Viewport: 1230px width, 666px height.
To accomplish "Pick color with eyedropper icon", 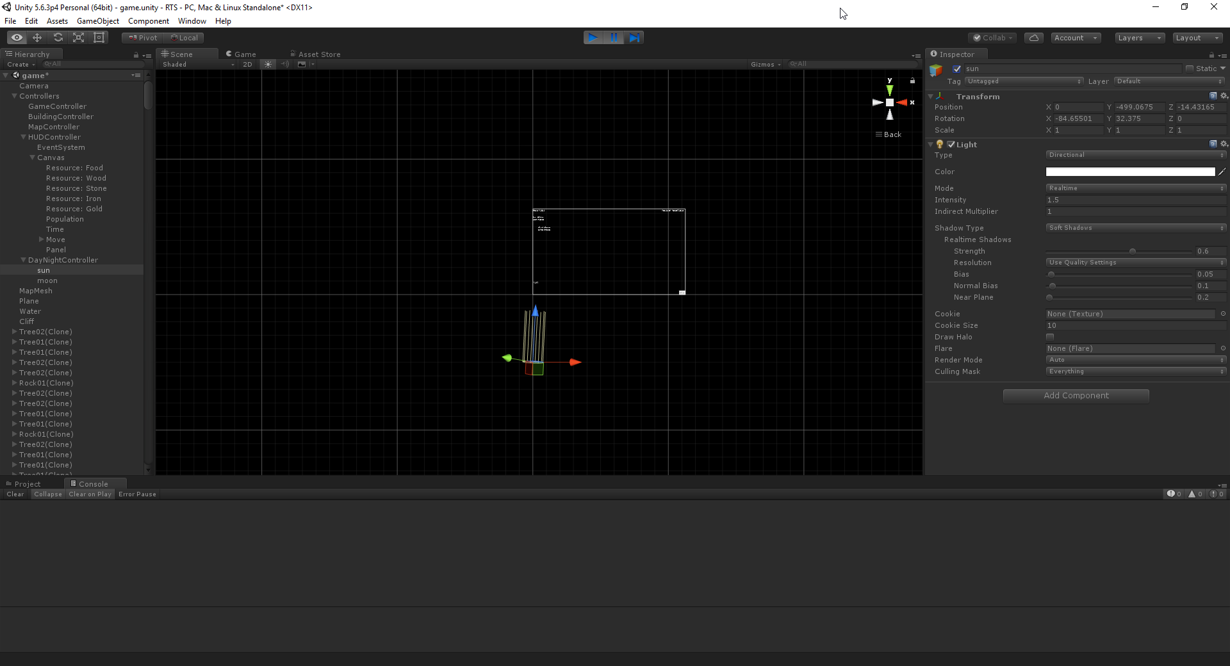I will coord(1222,172).
